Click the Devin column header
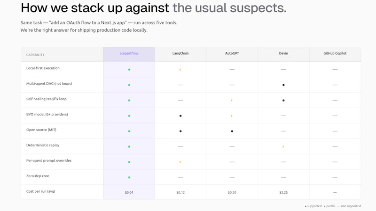Viewport: 376px width, 211px height. pos(283,53)
